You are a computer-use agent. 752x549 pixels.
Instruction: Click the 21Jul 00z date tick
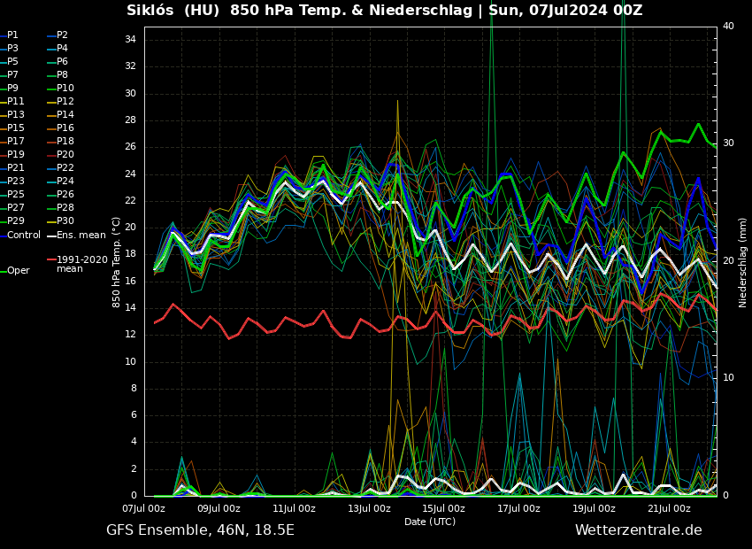[669, 509]
